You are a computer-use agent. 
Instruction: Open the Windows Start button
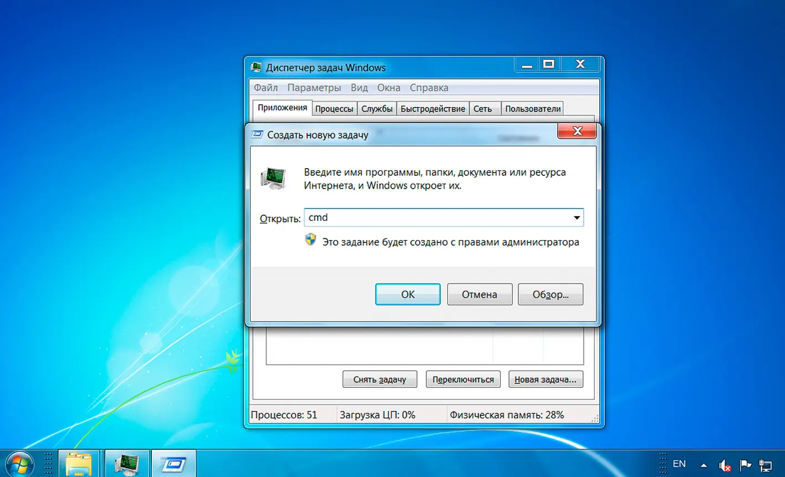click(19, 464)
